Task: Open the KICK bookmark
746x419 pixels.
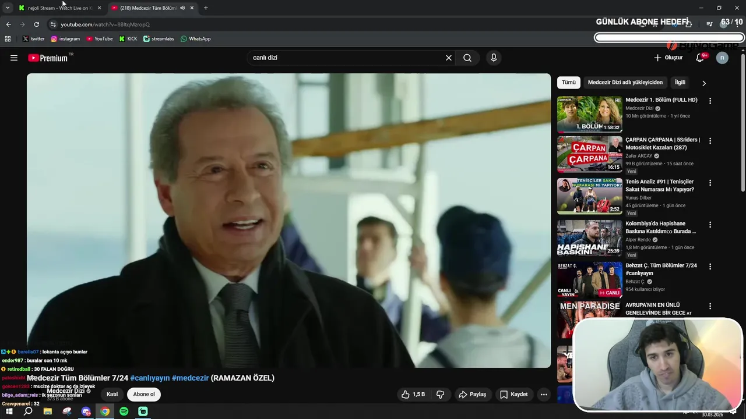Action: [128, 39]
